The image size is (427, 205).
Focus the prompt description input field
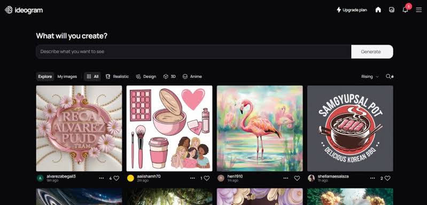[193, 52]
